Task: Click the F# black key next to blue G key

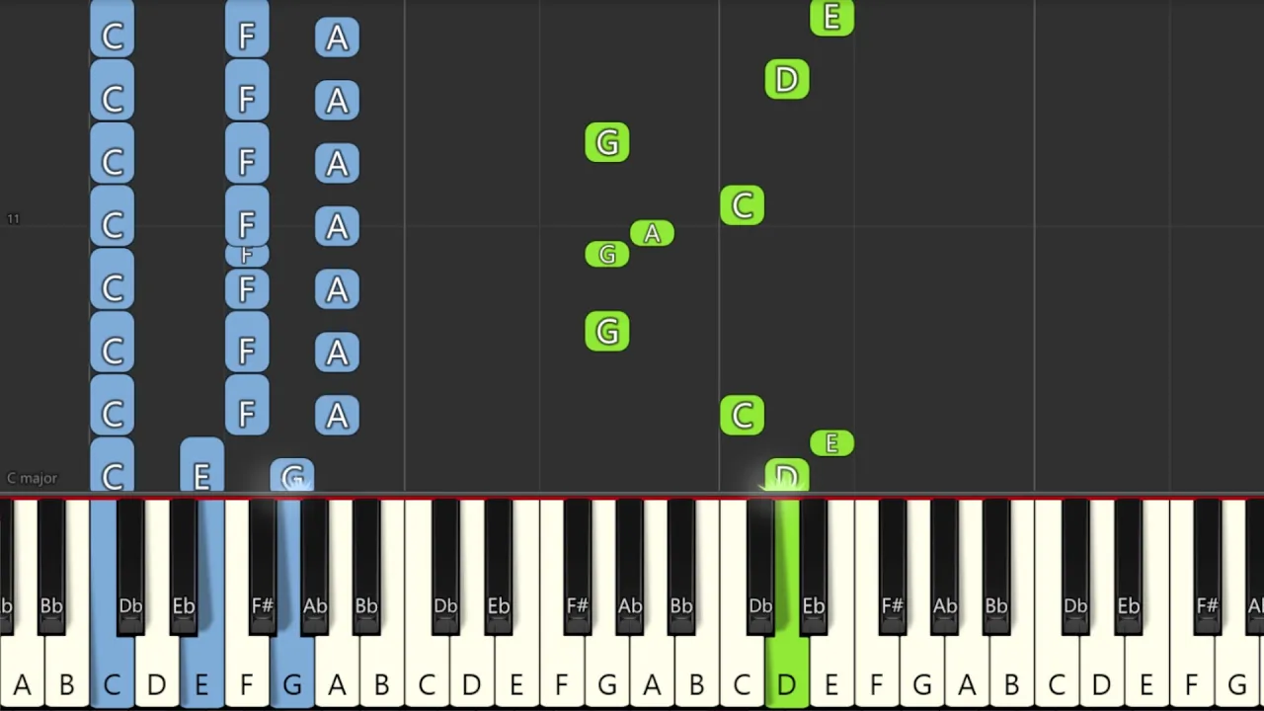Action: [x=262, y=563]
